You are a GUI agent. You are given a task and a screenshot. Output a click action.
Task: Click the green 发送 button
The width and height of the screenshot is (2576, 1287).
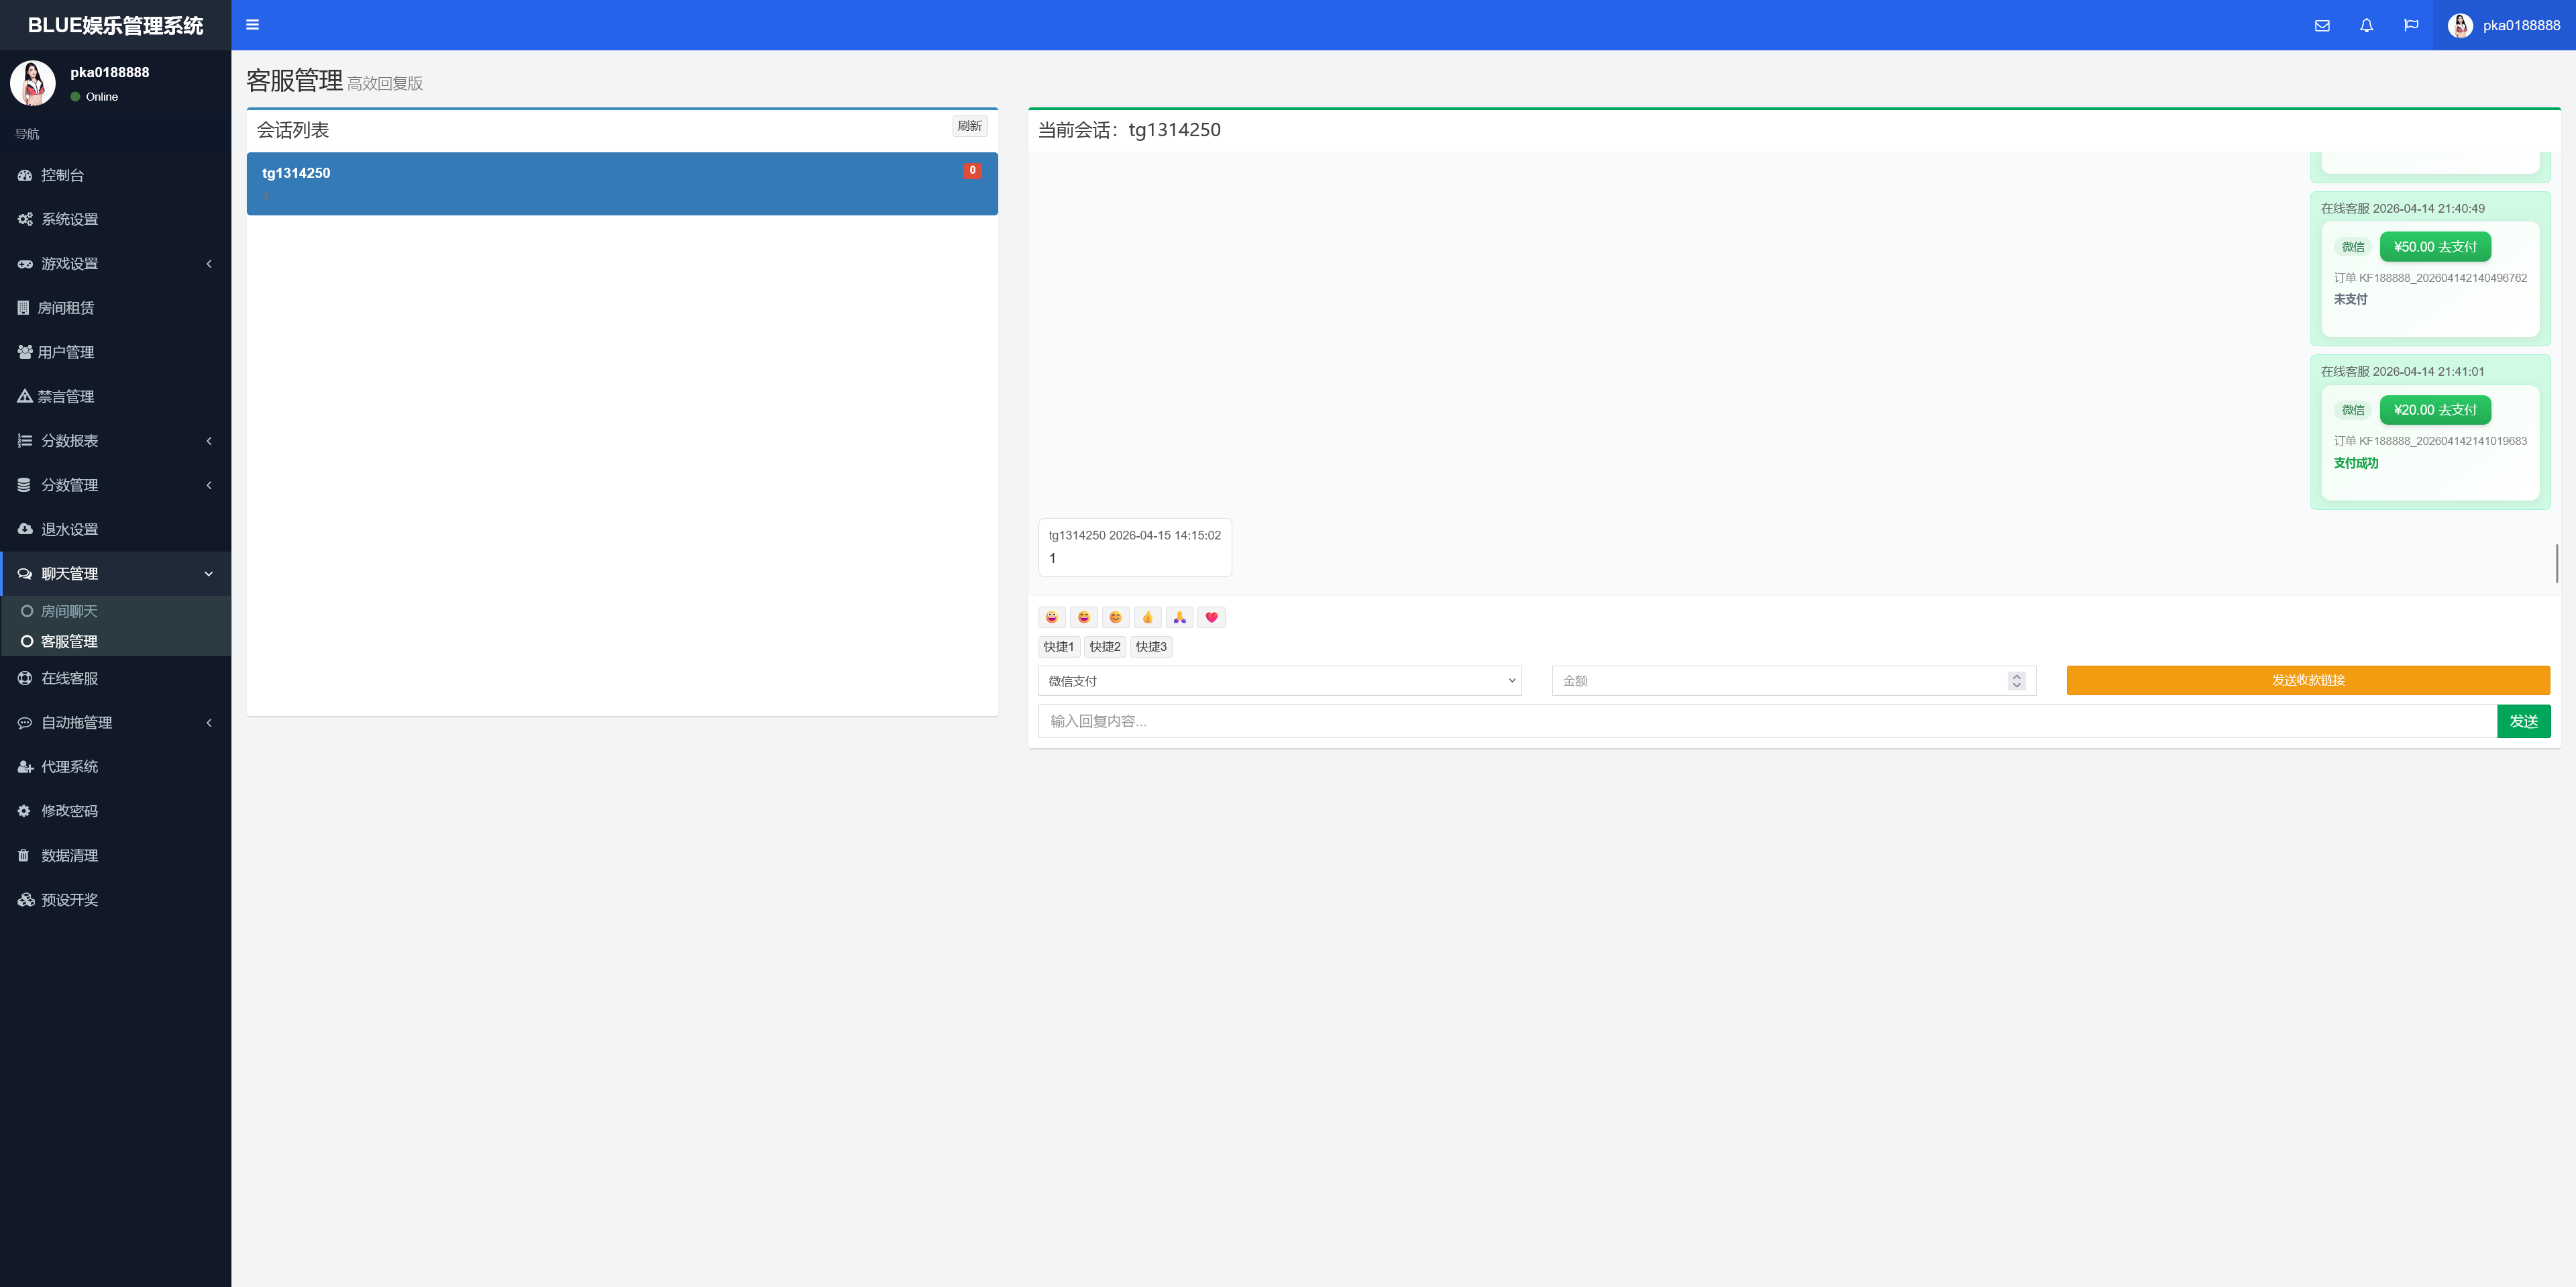(2524, 721)
